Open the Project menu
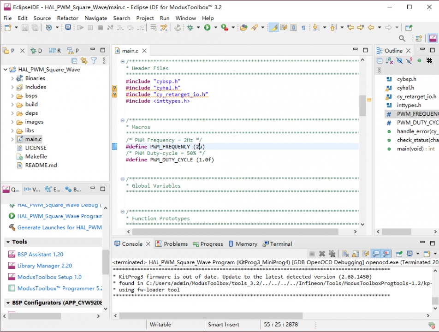This screenshot has width=439, height=332. pyautogui.click(x=145, y=18)
